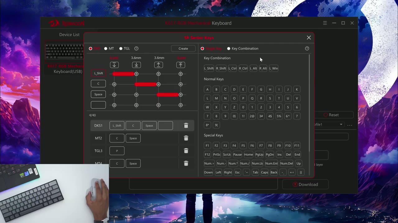The image size is (398, 223).
Task: Switch to Key Combination radio option
Action: click(229, 48)
